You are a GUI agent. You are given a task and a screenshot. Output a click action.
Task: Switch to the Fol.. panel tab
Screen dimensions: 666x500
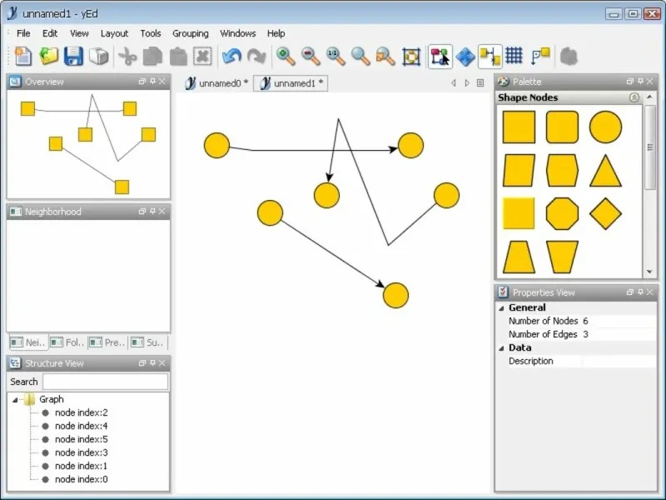(68, 342)
